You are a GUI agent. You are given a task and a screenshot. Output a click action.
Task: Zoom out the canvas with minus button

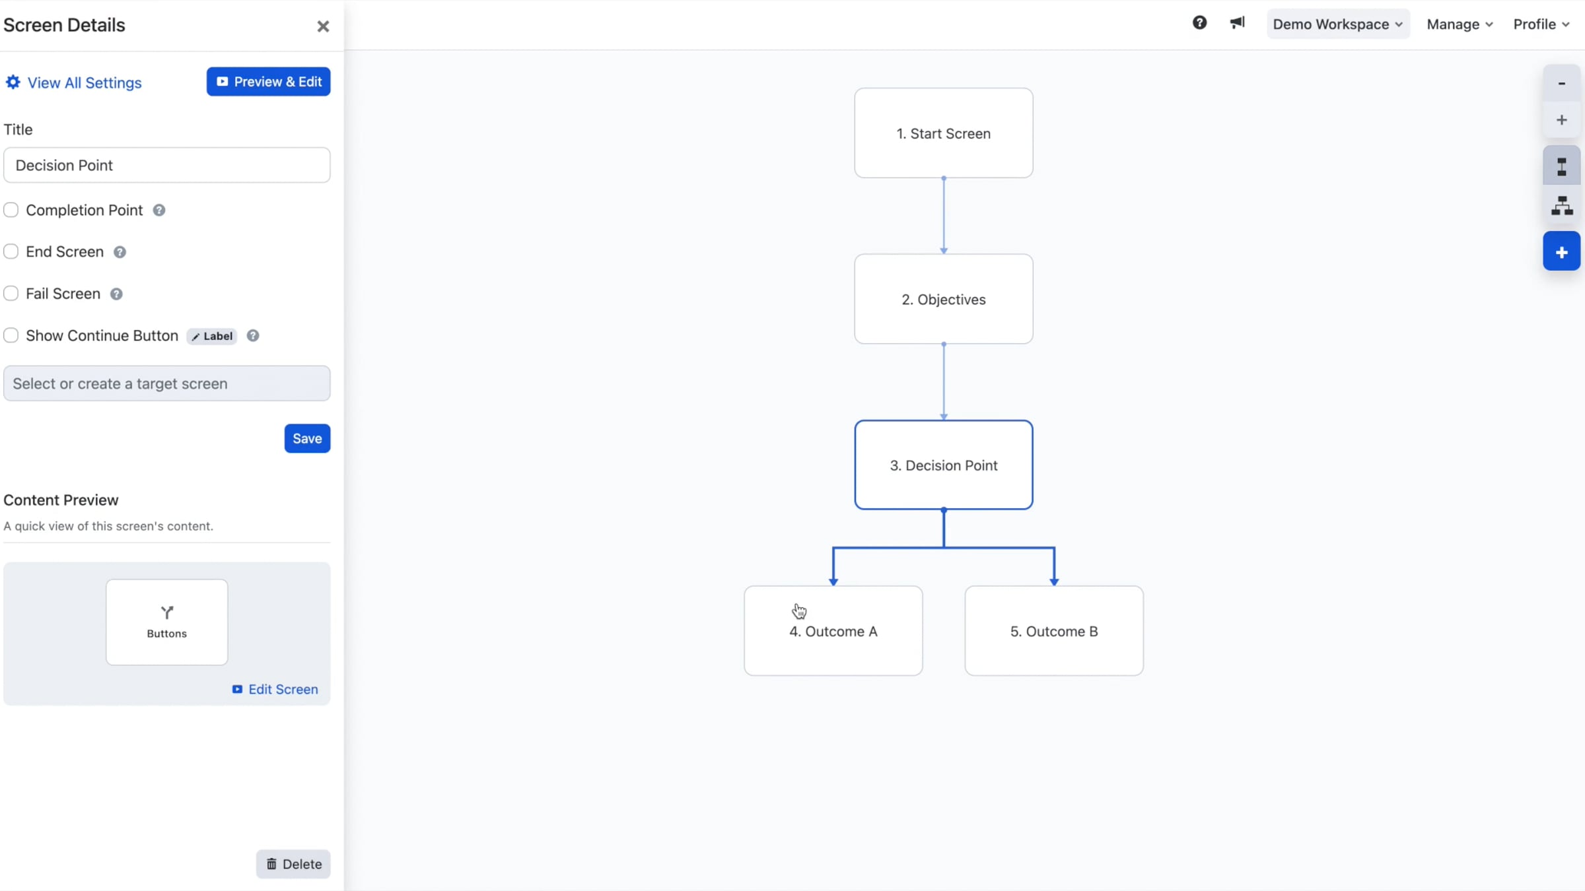[1561, 83]
